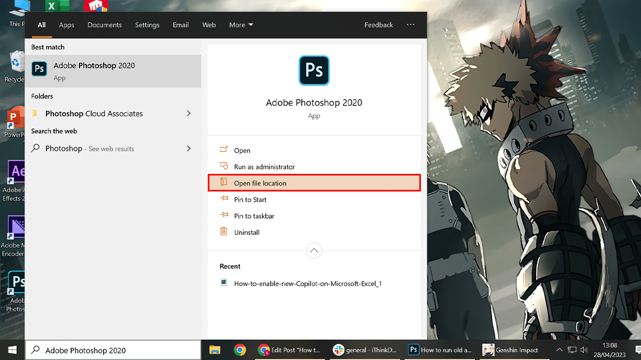Click the Windows Start button
The image size is (641, 360).
tap(12, 350)
